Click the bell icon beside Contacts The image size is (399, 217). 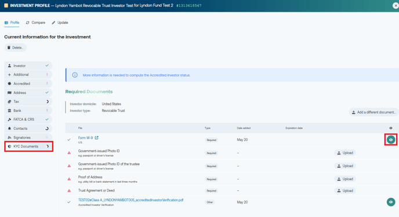tap(9, 128)
